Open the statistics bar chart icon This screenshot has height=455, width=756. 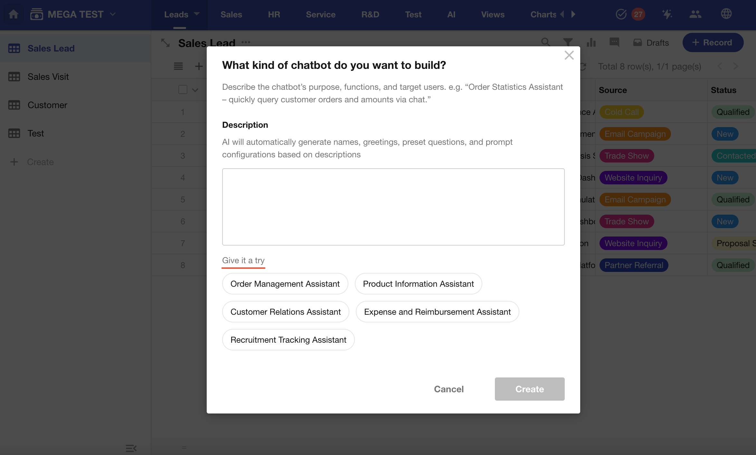coord(591,42)
